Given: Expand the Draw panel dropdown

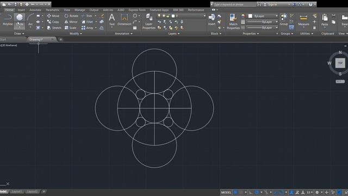Looking at the screenshot, I should tap(19, 34).
